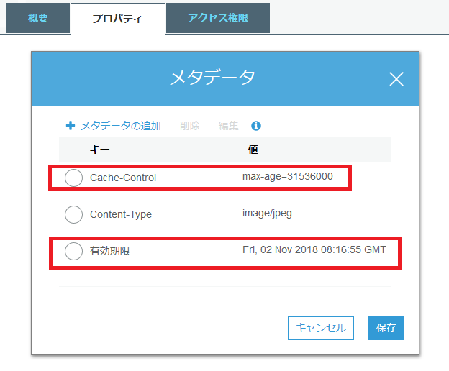Click the キャンセル button

pos(321,328)
